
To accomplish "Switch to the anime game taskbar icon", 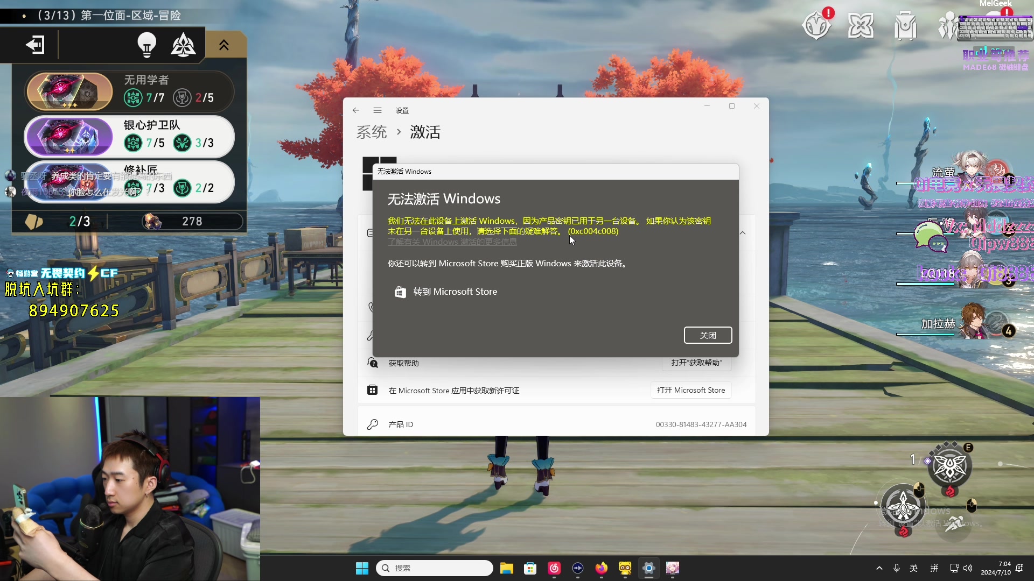I will tap(673, 568).
